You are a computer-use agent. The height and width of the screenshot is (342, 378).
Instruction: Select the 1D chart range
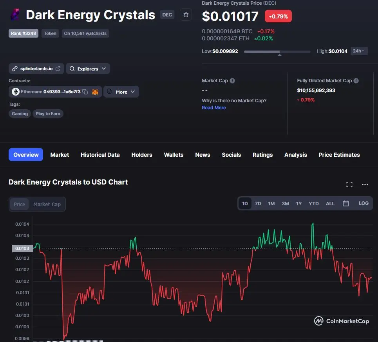pos(245,204)
